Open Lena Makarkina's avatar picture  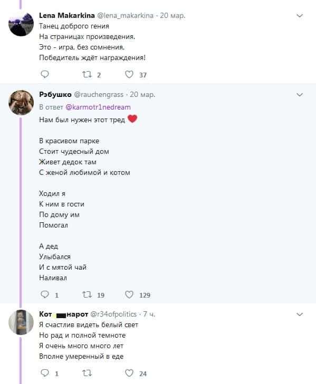21,24
